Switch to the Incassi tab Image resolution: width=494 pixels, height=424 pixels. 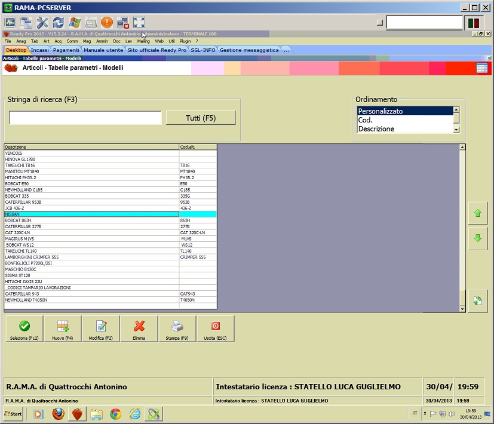click(x=39, y=50)
